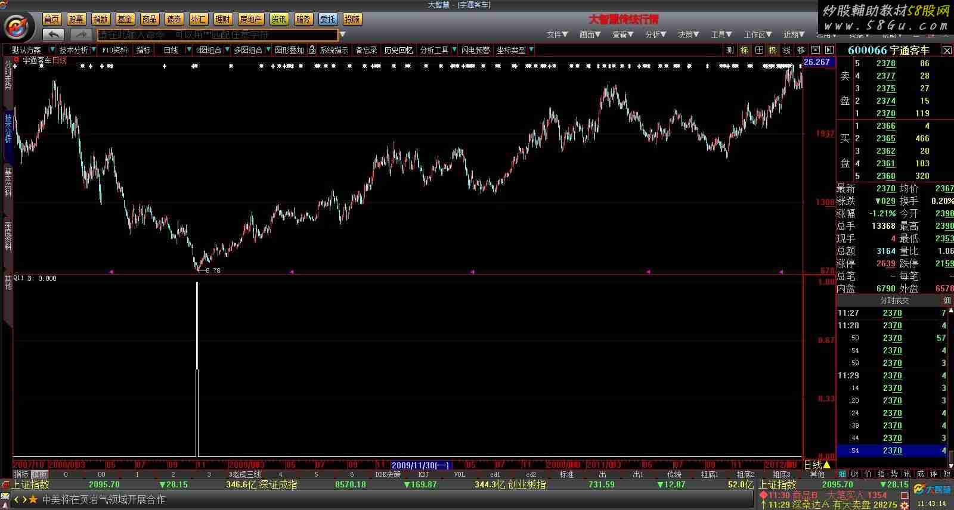Expand the 多图组合 dropdown arrow

click(x=268, y=49)
